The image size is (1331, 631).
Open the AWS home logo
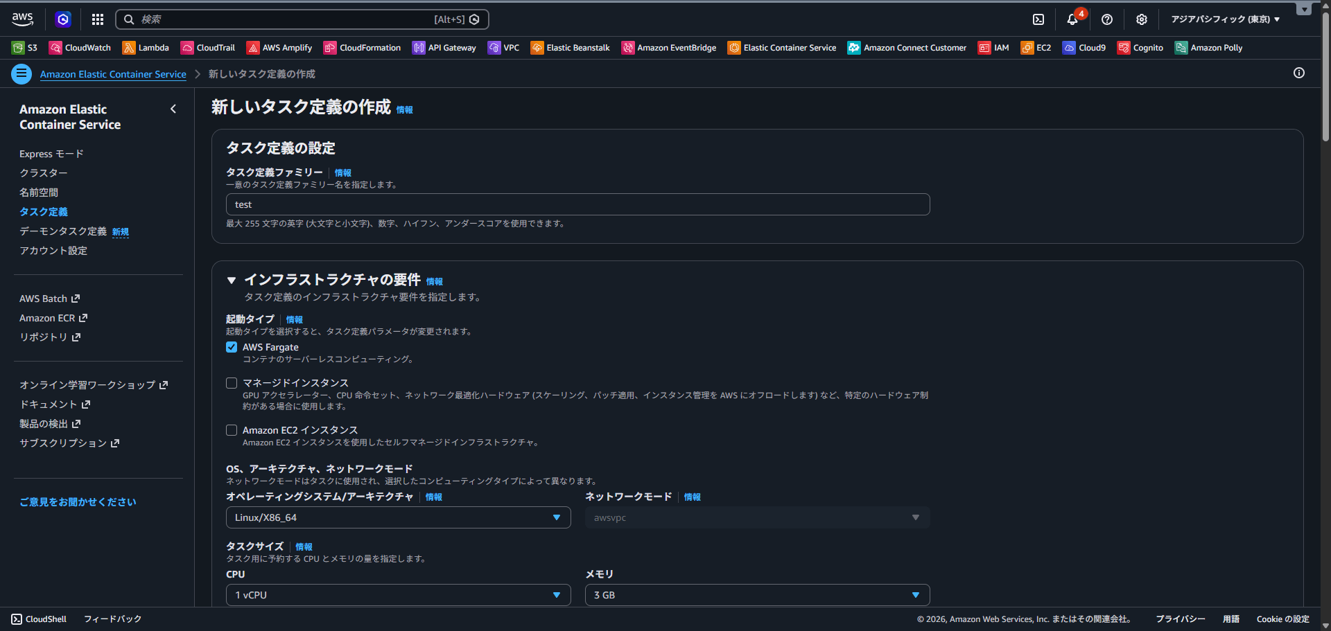22,19
